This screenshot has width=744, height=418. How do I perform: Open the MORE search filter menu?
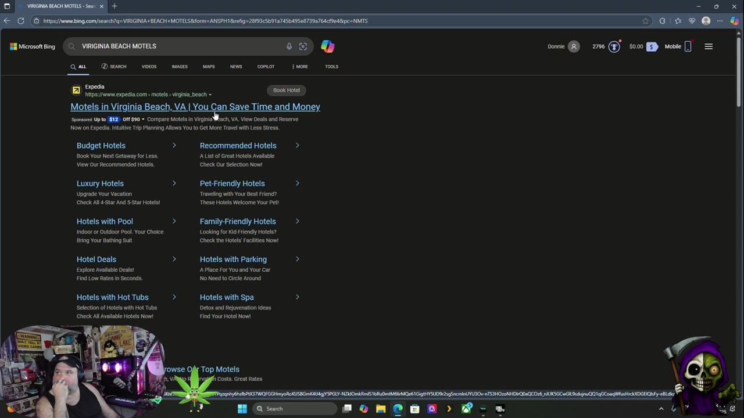point(300,67)
